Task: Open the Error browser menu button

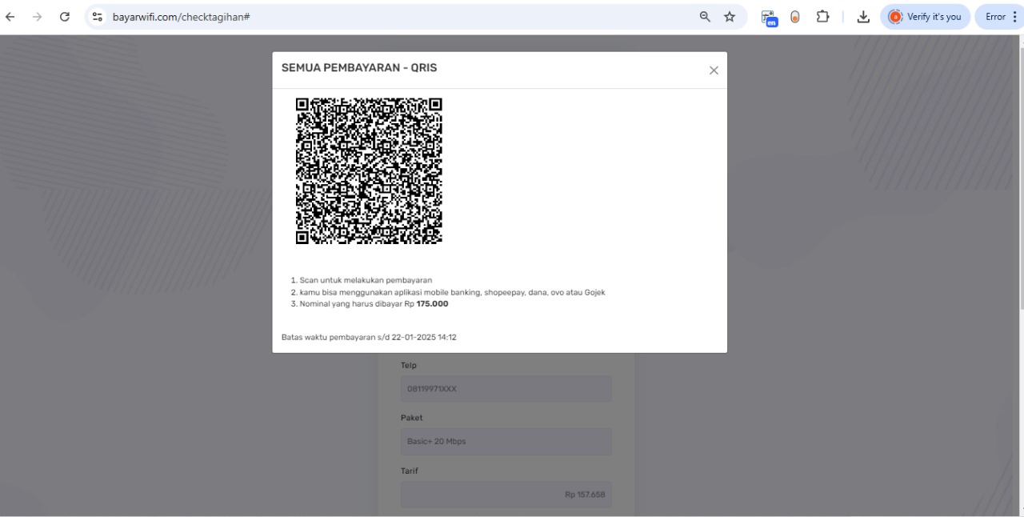Action: coord(999,17)
